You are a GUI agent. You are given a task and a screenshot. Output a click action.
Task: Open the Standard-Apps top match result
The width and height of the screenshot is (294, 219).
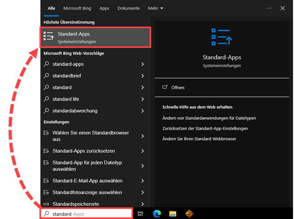coord(95,38)
